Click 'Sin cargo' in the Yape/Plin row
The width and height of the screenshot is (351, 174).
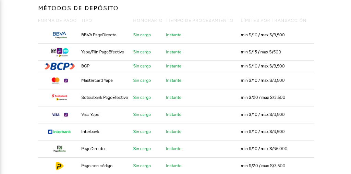pyautogui.click(x=142, y=52)
